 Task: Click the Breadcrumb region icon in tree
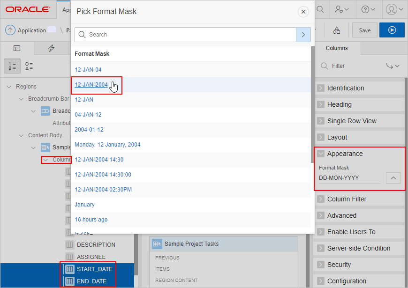(45, 111)
